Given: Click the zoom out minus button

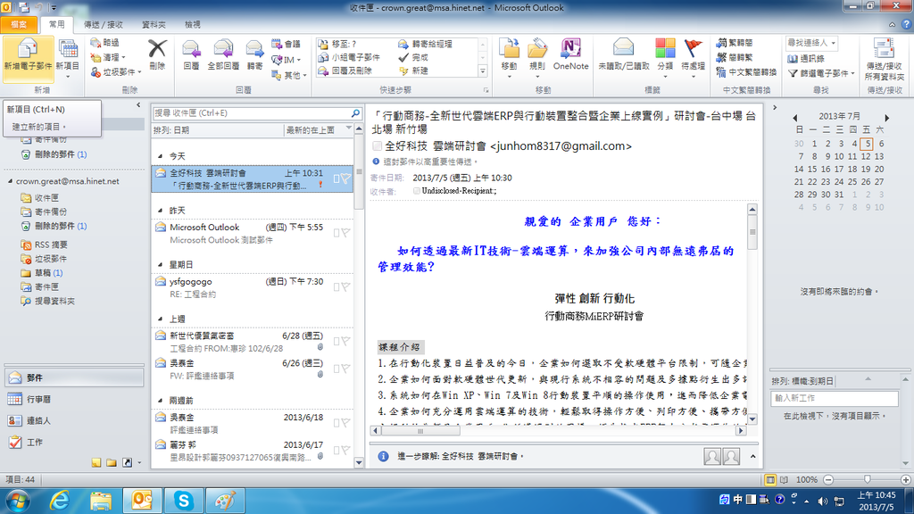Looking at the screenshot, I should coord(828,479).
